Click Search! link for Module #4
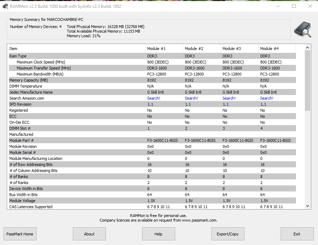Screen dimensions: 318x245 point(267,98)
